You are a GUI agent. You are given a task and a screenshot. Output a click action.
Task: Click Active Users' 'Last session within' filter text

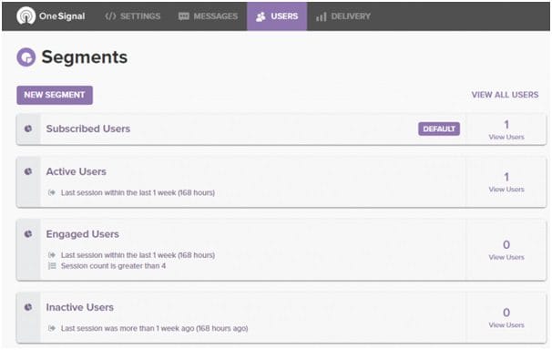(x=138, y=192)
